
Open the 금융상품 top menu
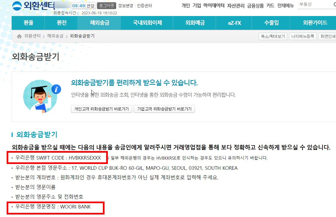tap(255, 6)
